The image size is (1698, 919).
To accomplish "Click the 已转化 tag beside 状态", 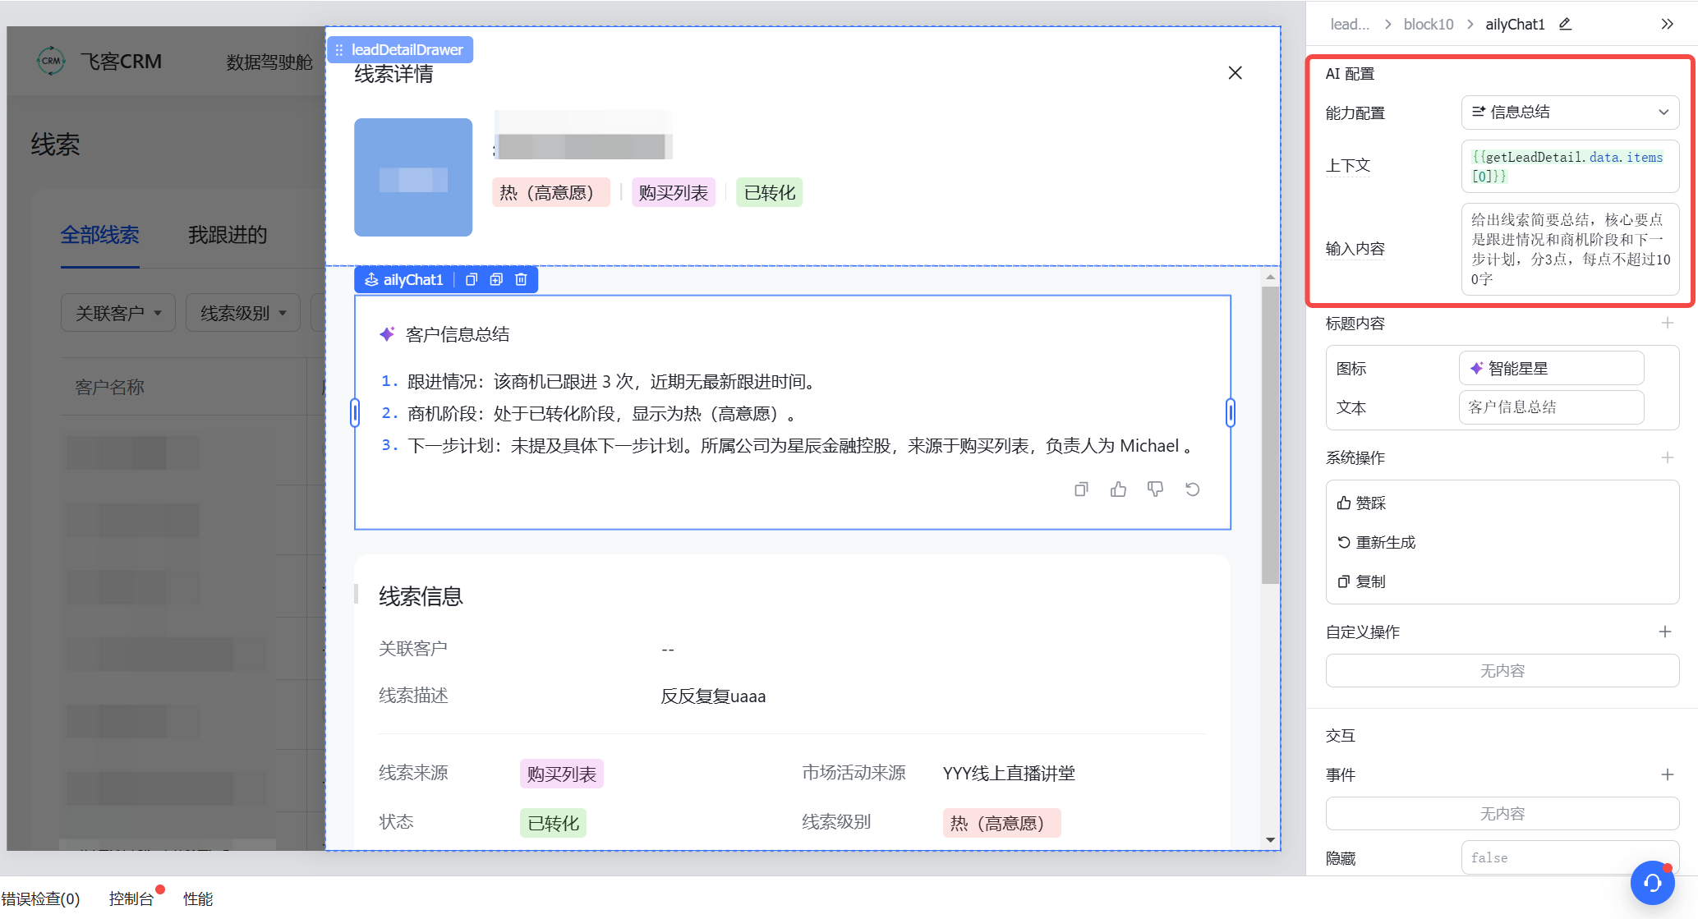I will point(554,823).
